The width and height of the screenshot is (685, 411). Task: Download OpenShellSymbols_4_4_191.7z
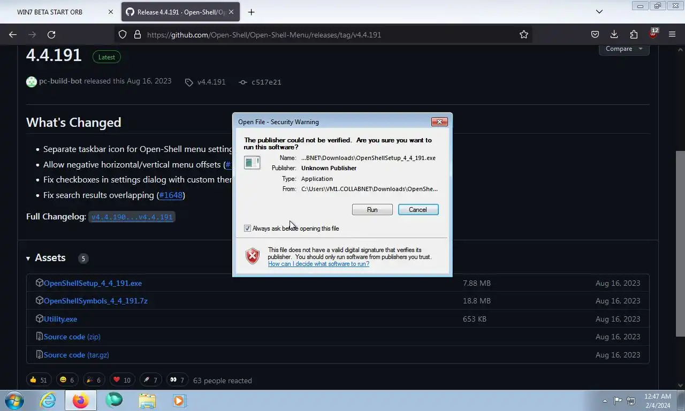click(x=96, y=301)
